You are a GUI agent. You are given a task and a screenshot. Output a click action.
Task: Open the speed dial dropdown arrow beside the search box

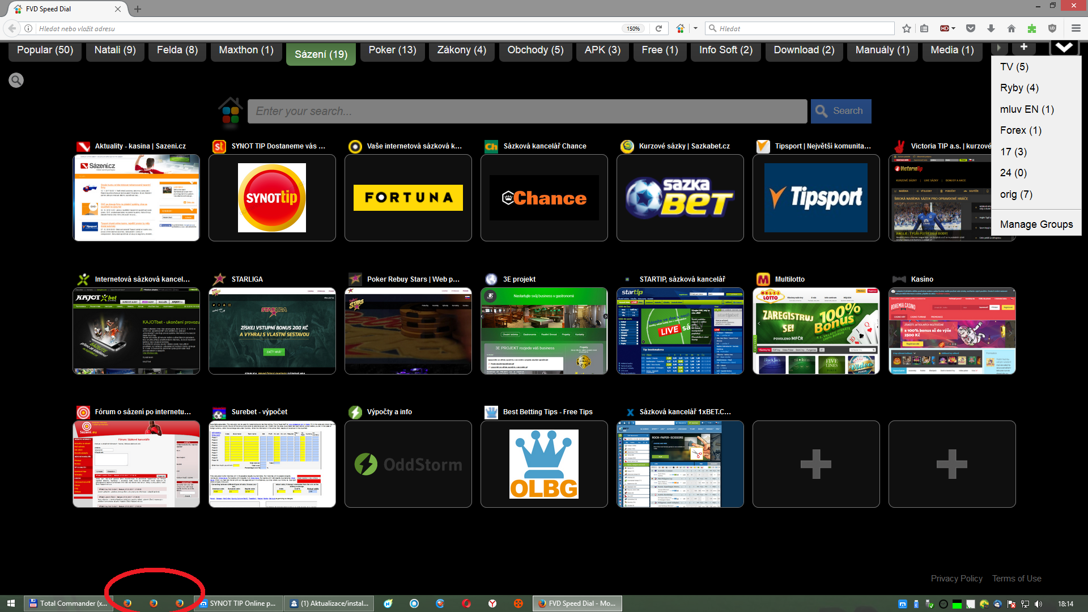click(695, 28)
